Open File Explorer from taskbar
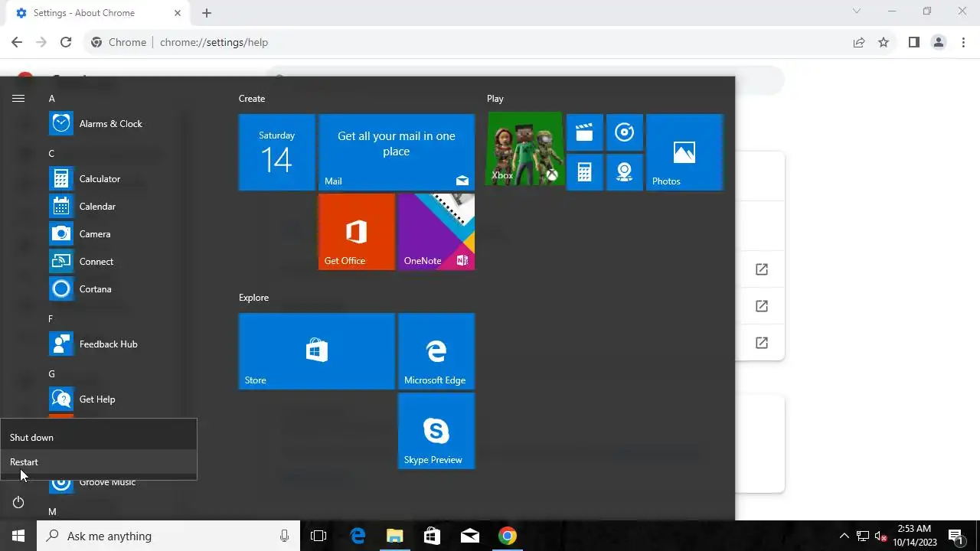This screenshot has height=551, width=980. pyautogui.click(x=395, y=536)
